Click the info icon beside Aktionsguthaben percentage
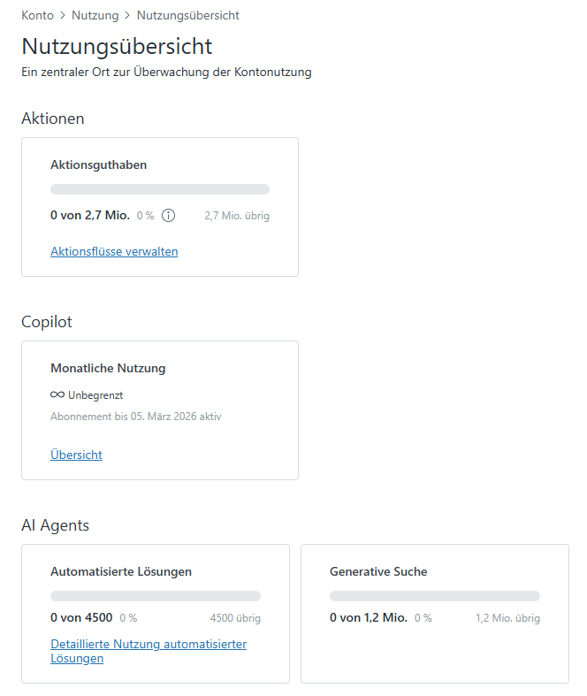Screen dimensions: 587x696 [x=169, y=216]
